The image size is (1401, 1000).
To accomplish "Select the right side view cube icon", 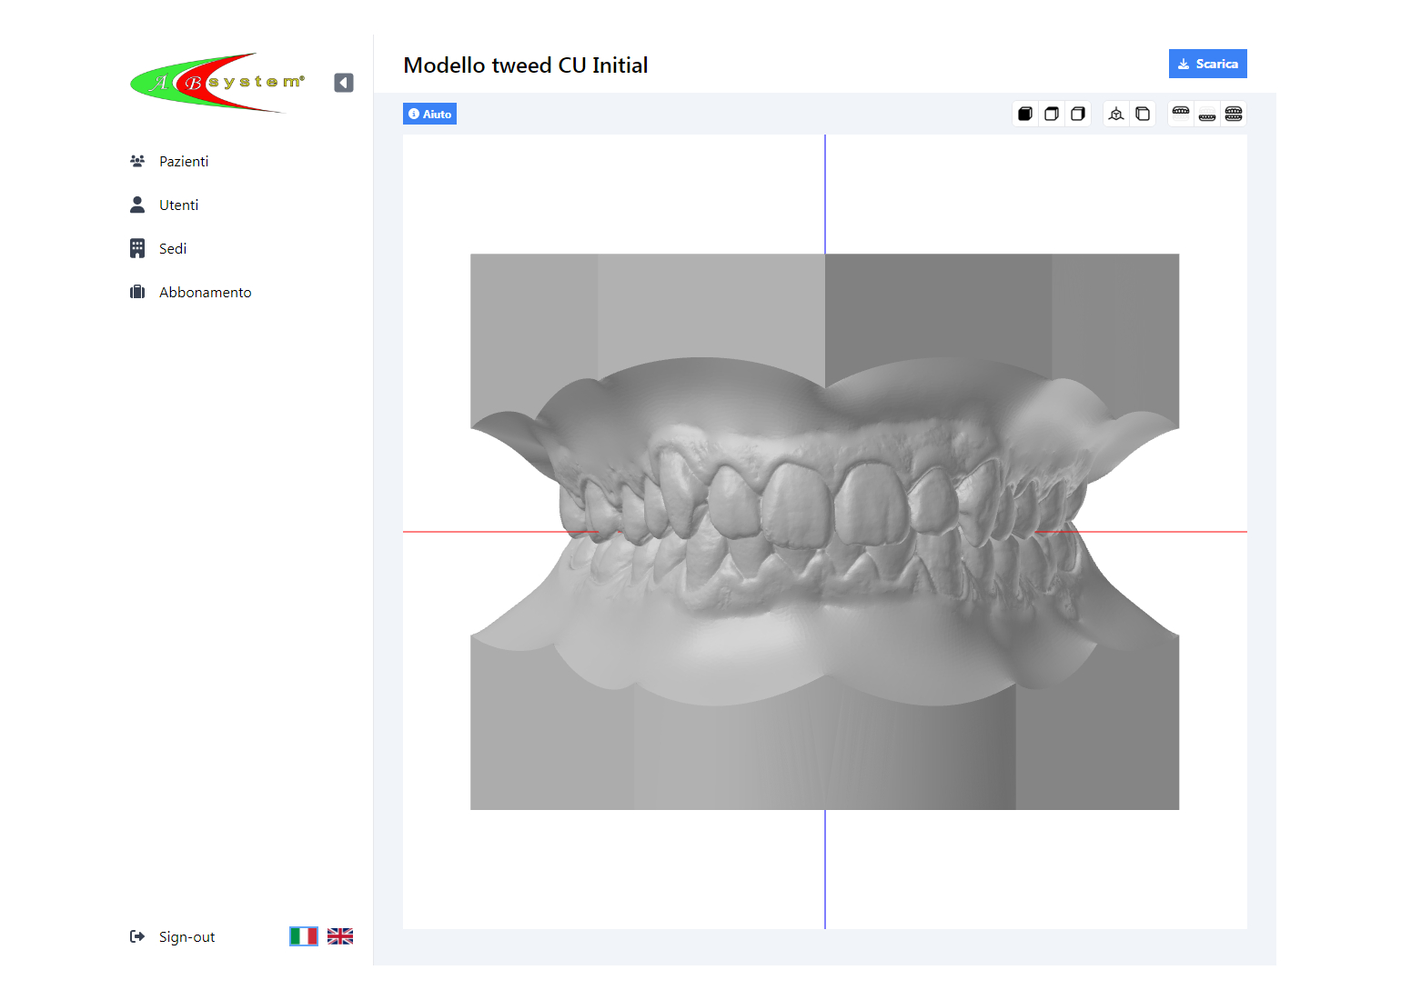I will (x=1078, y=114).
